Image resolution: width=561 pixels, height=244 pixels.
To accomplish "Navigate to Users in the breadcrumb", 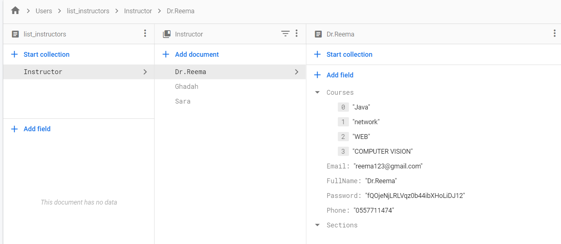I will tap(44, 11).
